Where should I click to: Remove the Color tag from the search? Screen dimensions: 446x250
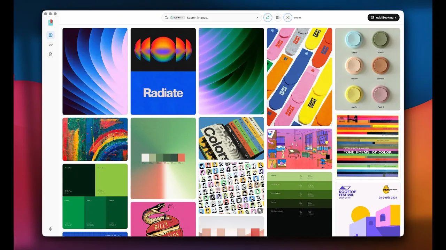click(183, 17)
